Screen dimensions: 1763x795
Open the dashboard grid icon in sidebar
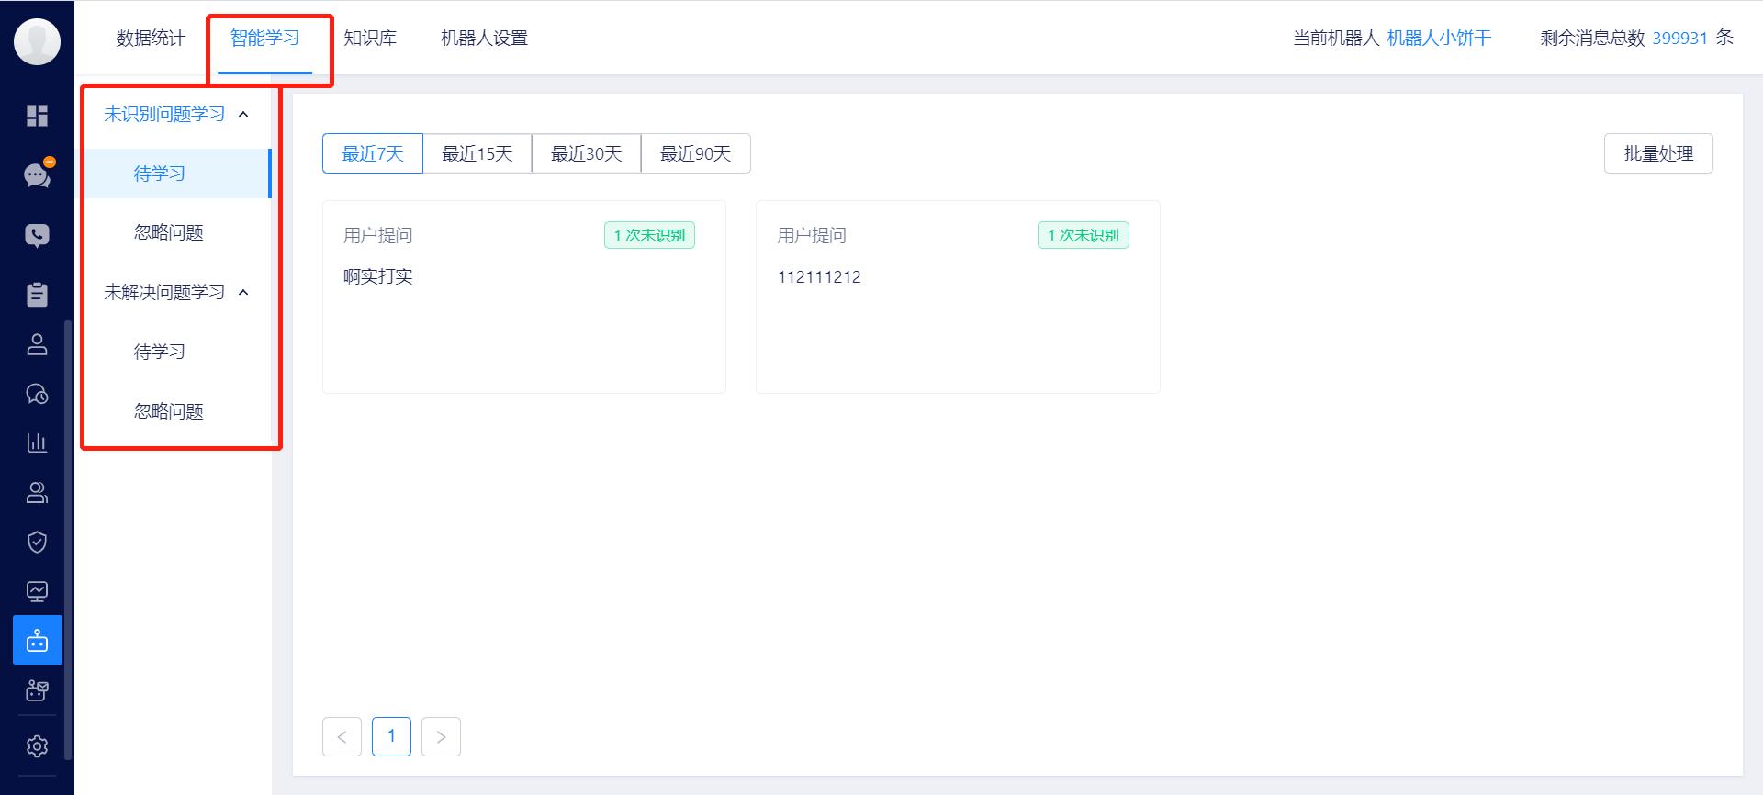pos(37,116)
